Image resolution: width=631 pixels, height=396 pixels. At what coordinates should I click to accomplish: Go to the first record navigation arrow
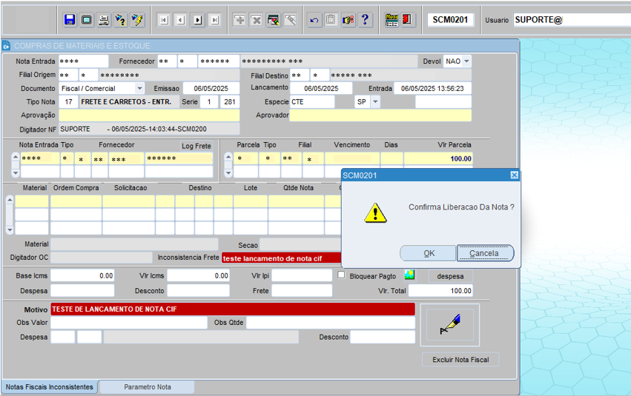coord(164,20)
